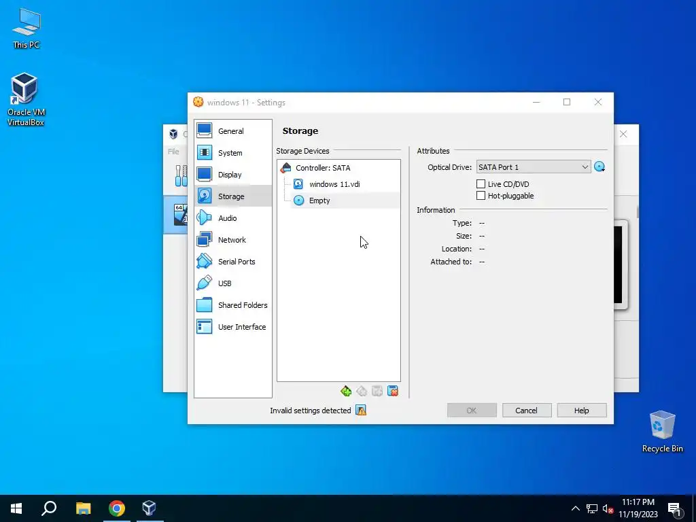Open the Optical Drive SATA Port dropdown

click(x=534, y=167)
